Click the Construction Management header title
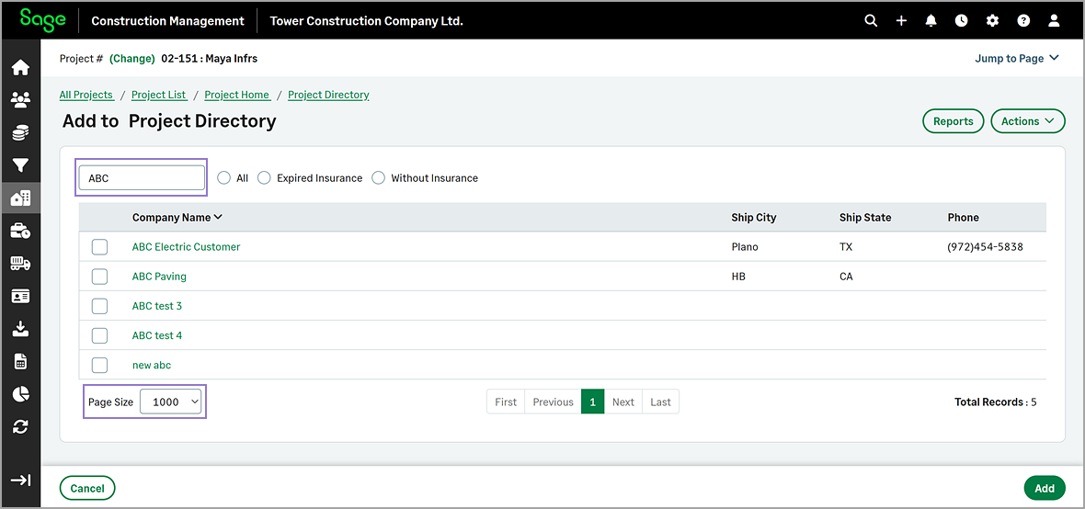This screenshot has height=509, width=1085. 167,21
